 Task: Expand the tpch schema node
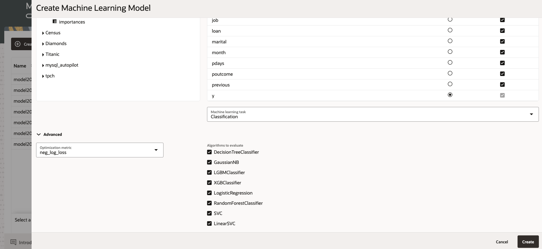43,76
